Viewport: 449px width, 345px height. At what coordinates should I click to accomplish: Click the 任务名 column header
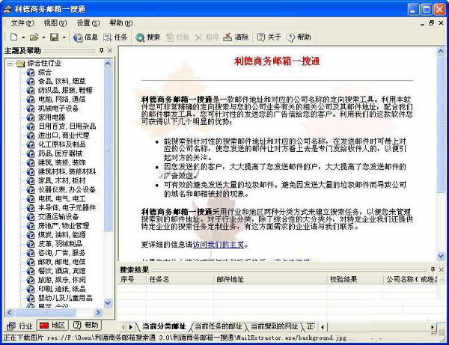180,279
